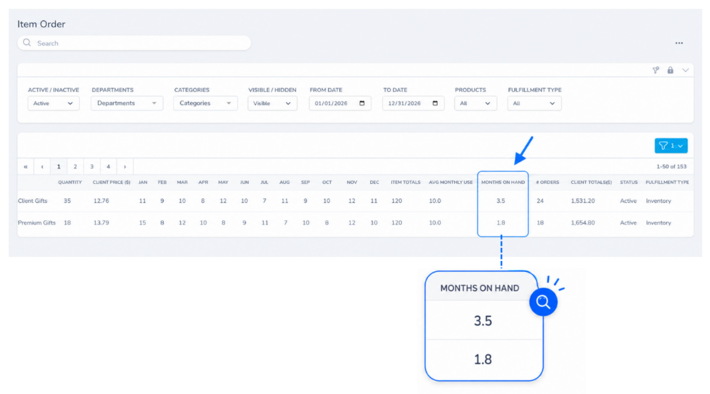Open calendar picker for From Date
This screenshot has width=710, height=394.
pos(362,103)
